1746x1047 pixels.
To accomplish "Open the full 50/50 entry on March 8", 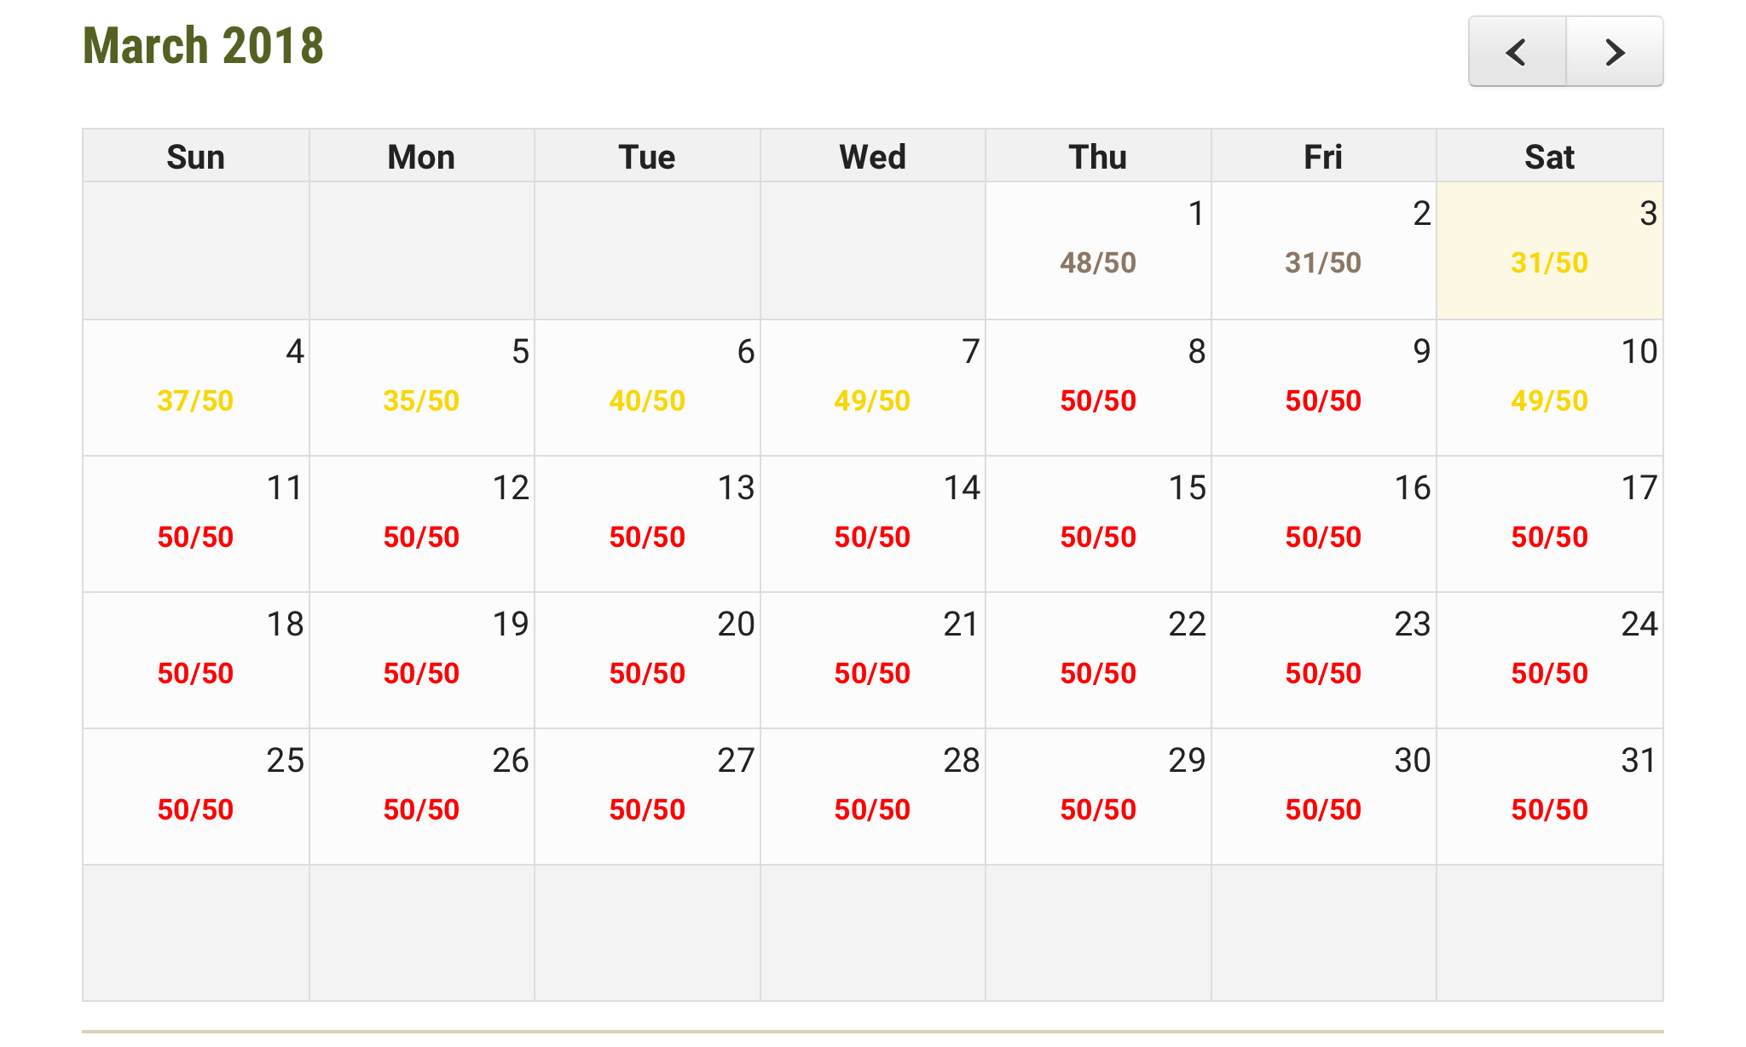I will click(x=1098, y=401).
